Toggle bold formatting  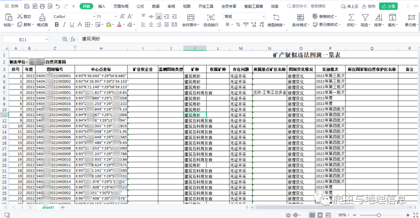(x=56, y=24)
